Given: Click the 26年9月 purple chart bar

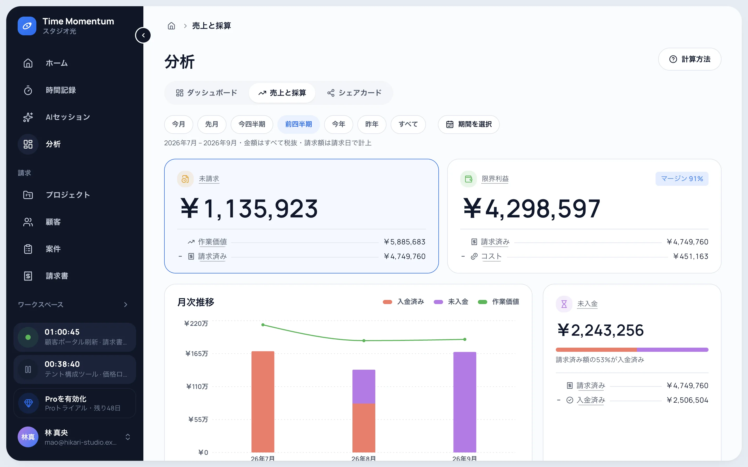Looking at the screenshot, I should pos(465,402).
